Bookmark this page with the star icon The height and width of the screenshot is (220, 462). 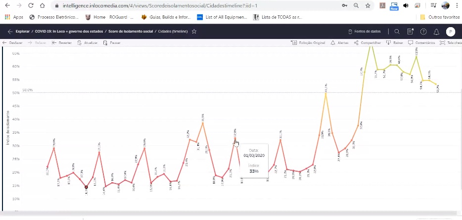368,5
